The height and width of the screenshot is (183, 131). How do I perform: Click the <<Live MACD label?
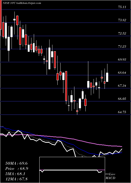click(x=110, y=176)
